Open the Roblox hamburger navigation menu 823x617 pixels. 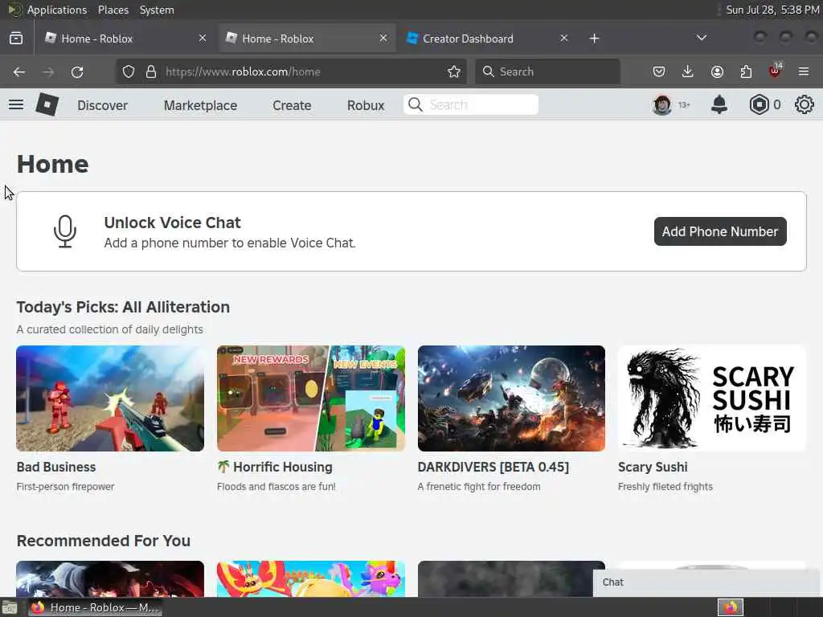[16, 105]
